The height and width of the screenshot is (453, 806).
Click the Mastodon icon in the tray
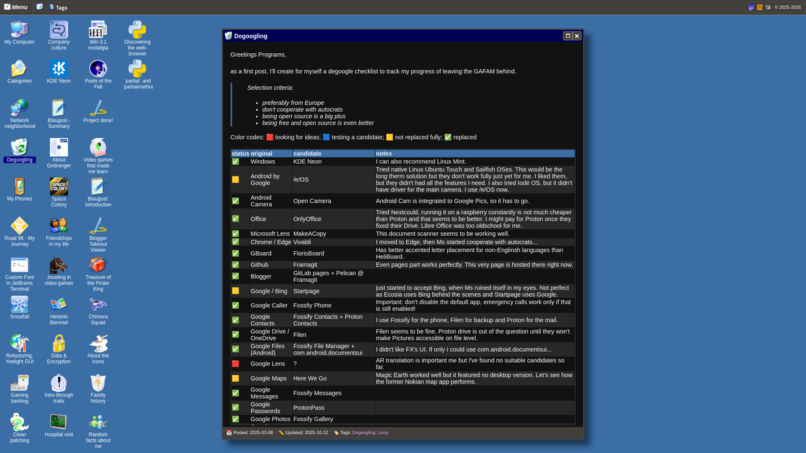pos(751,7)
